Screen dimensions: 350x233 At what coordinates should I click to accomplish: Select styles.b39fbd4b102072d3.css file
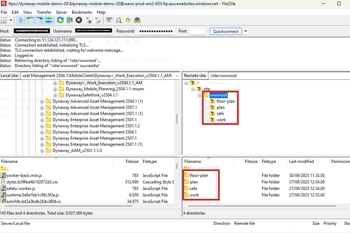pos(32,182)
